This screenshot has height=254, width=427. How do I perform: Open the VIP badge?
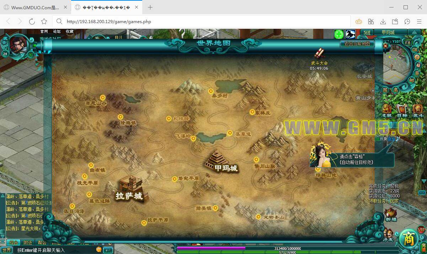[422, 229]
